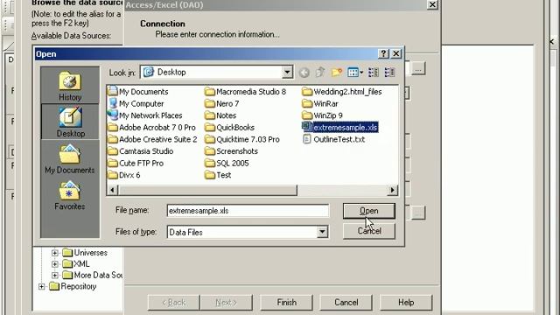Go back to last folder visited

click(304, 73)
